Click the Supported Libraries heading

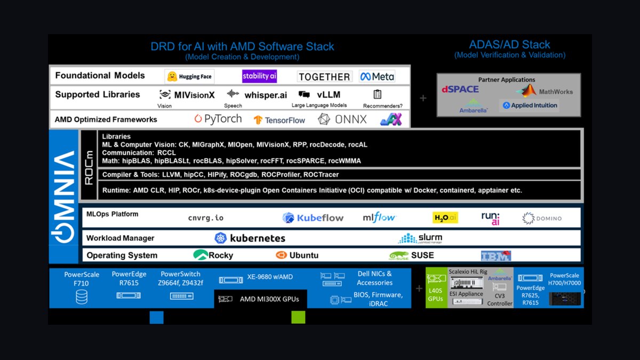(98, 94)
